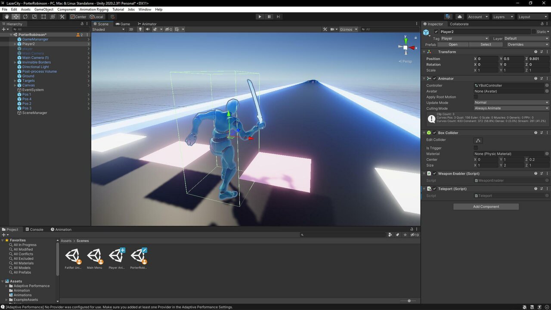The height and width of the screenshot is (310, 551).
Task: Toggle hidden packages visibility count
Action: [415, 235]
